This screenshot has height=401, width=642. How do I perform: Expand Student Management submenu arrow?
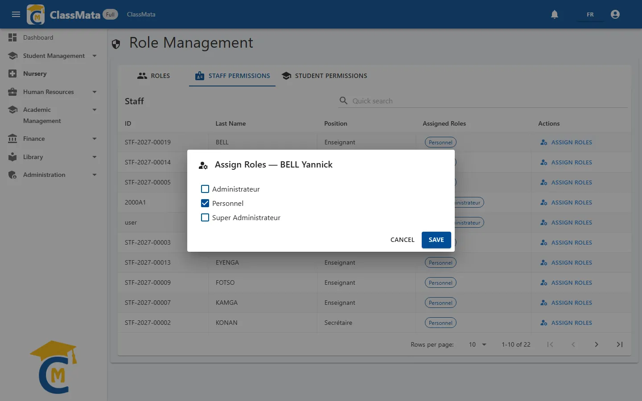click(x=95, y=56)
